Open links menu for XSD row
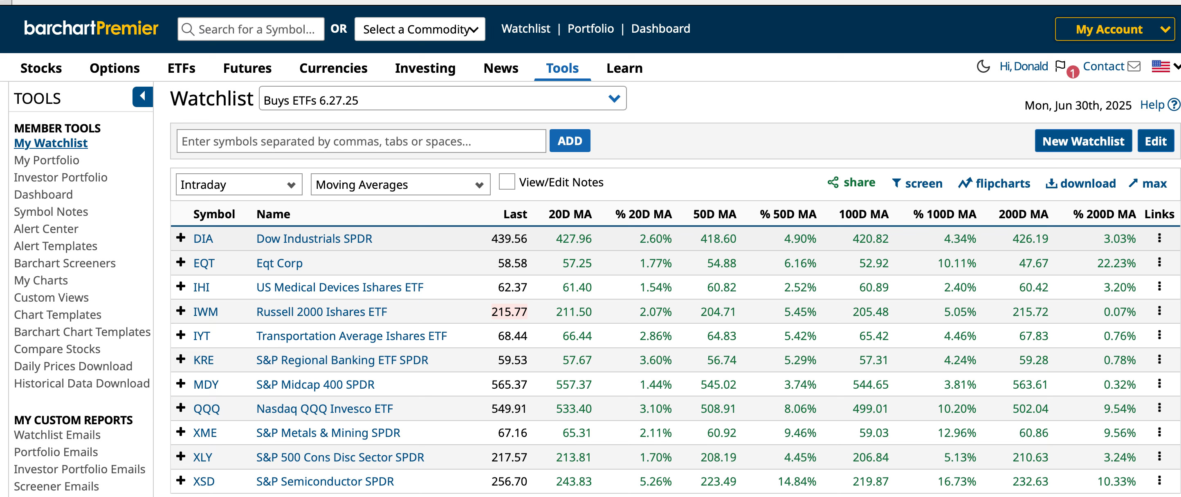This screenshot has width=1181, height=497. (x=1159, y=481)
